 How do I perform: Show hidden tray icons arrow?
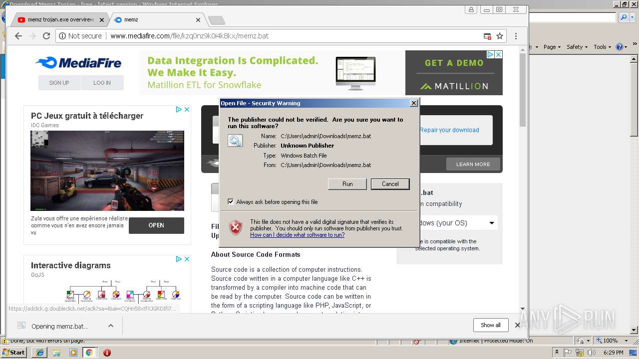[x=557, y=353]
